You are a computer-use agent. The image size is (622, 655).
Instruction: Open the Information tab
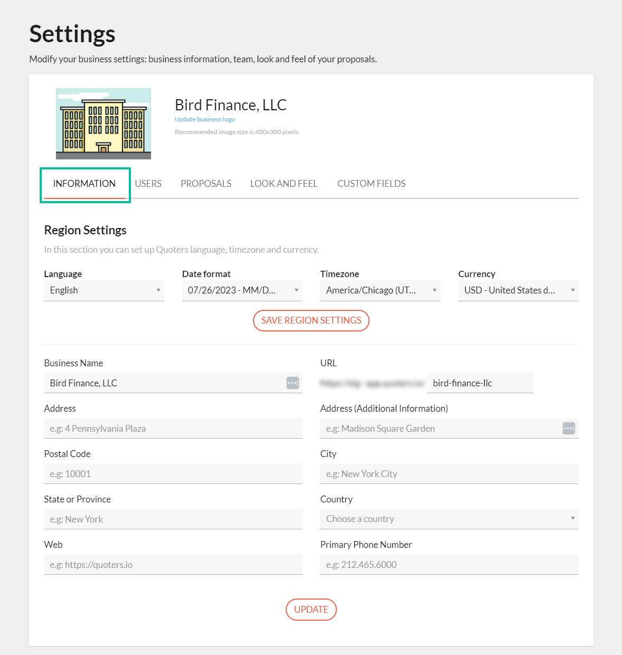pos(84,184)
